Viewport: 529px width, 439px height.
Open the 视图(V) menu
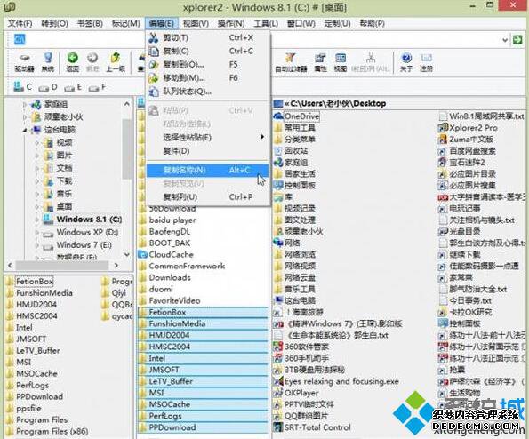[196, 23]
